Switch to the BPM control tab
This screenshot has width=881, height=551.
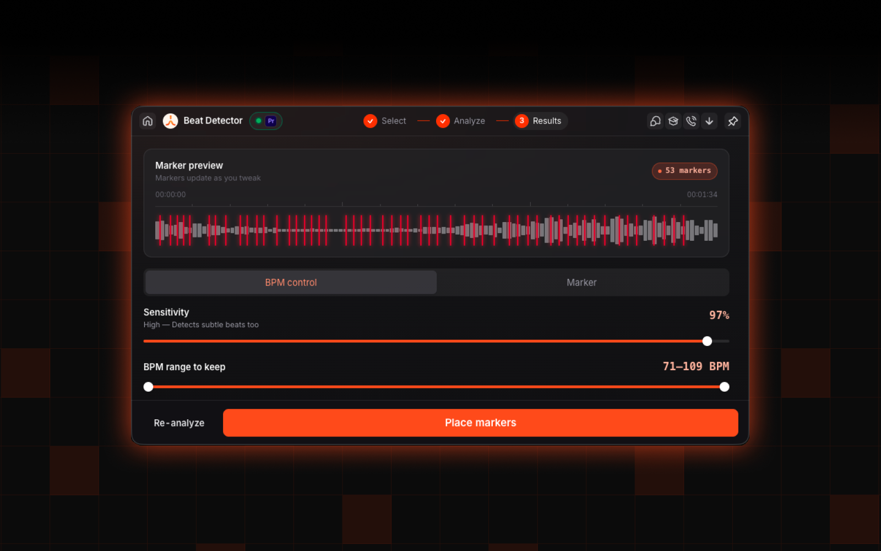point(291,282)
